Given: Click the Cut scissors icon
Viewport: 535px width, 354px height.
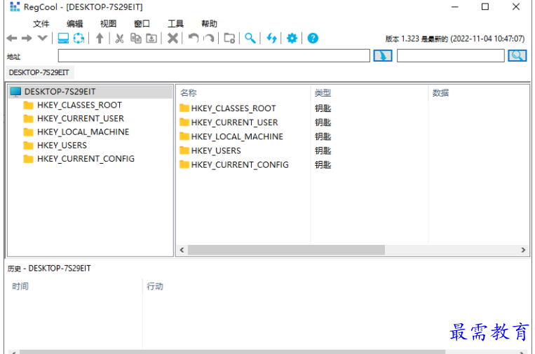Looking at the screenshot, I should click(119, 38).
